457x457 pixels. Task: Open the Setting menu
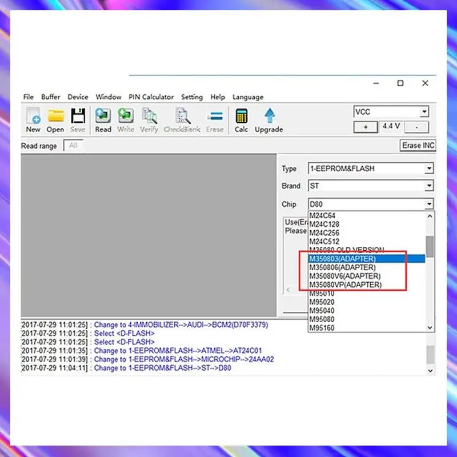click(x=192, y=97)
